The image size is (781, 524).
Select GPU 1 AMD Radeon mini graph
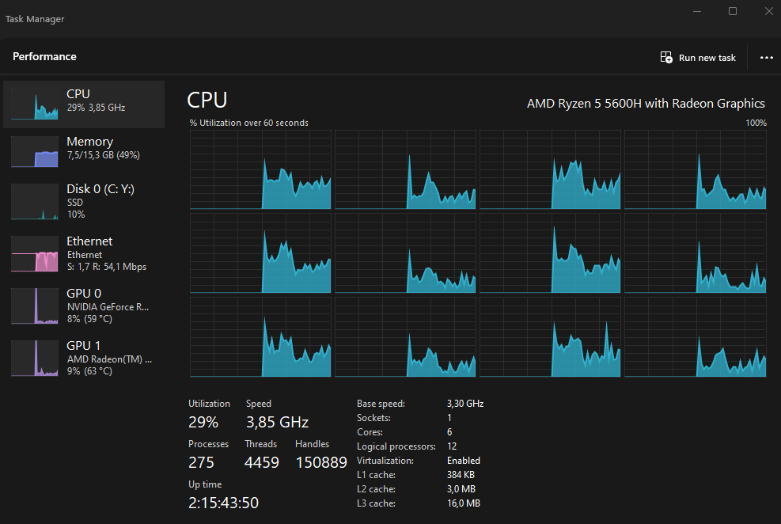[35, 359]
